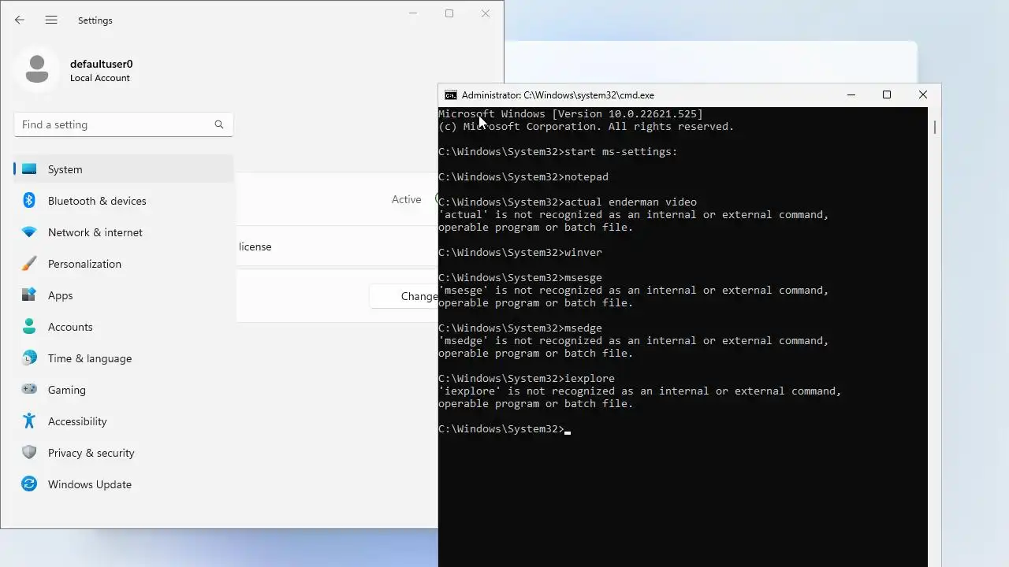Click the 'start ms-settings:' command line
Viewport: 1009px width, 567px height.
coord(558,152)
